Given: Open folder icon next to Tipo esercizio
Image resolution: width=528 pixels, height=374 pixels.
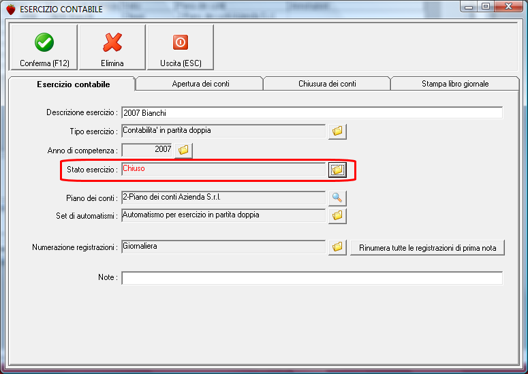Looking at the screenshot, I should (x=337, y=131).
